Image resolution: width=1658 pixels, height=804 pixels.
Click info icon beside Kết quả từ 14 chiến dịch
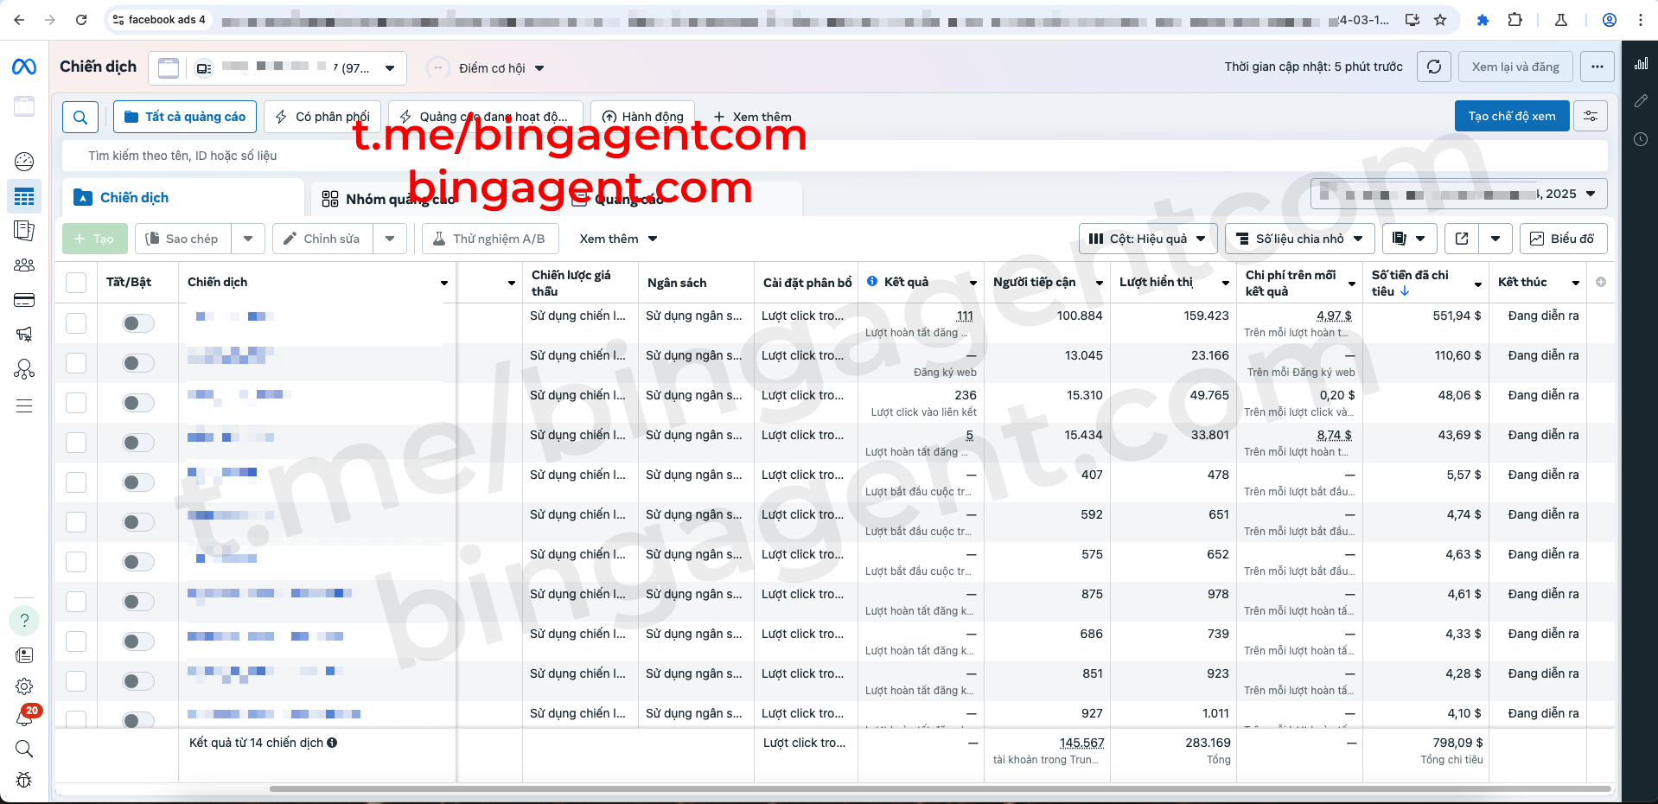(x=332, y=743)
